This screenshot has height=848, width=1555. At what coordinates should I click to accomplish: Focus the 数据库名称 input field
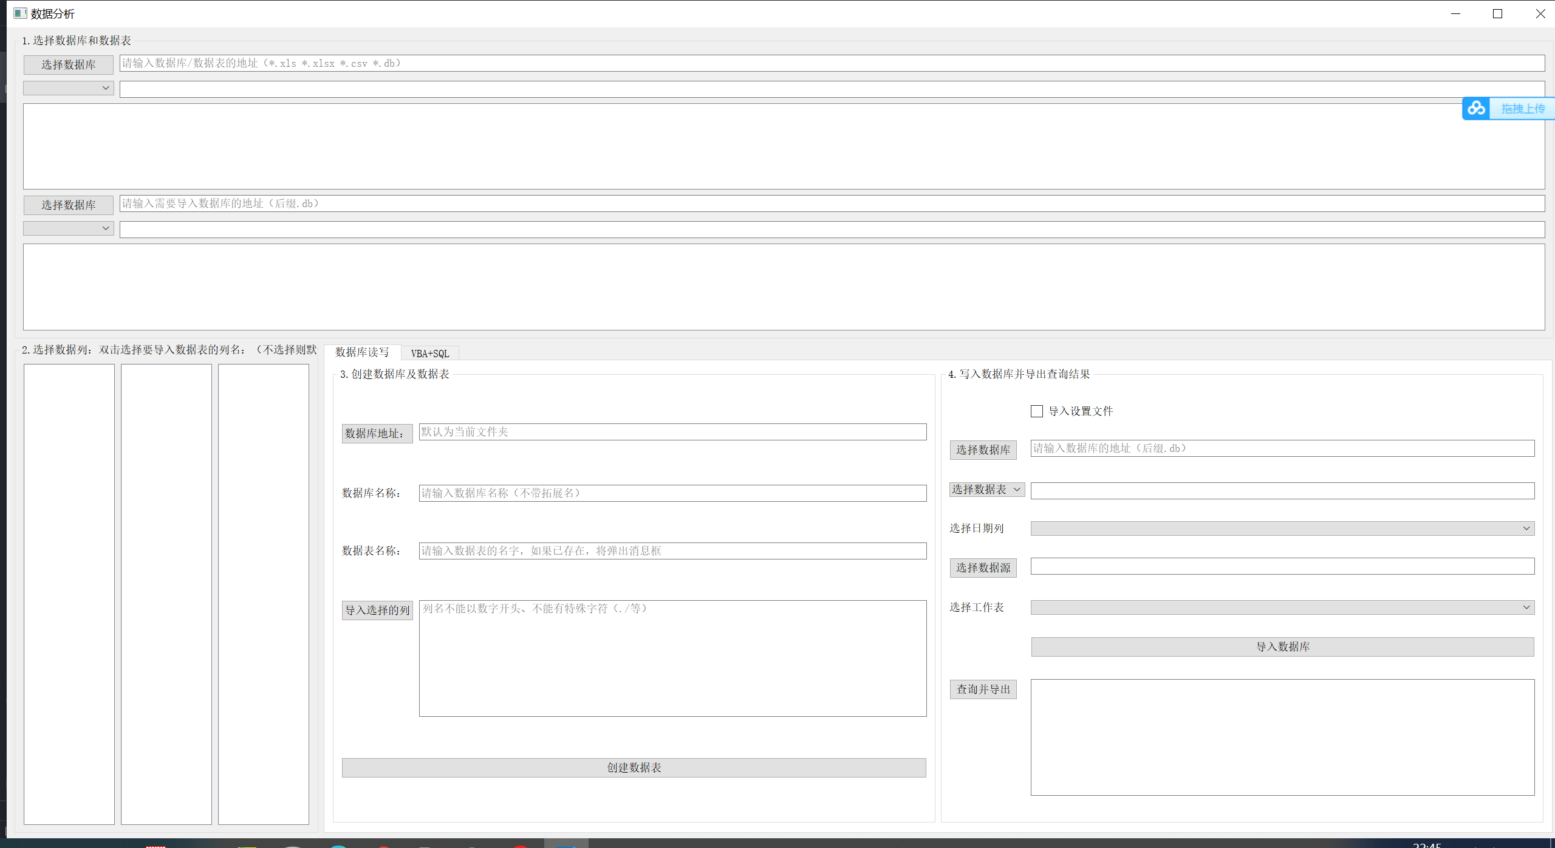tap(672, 493)
